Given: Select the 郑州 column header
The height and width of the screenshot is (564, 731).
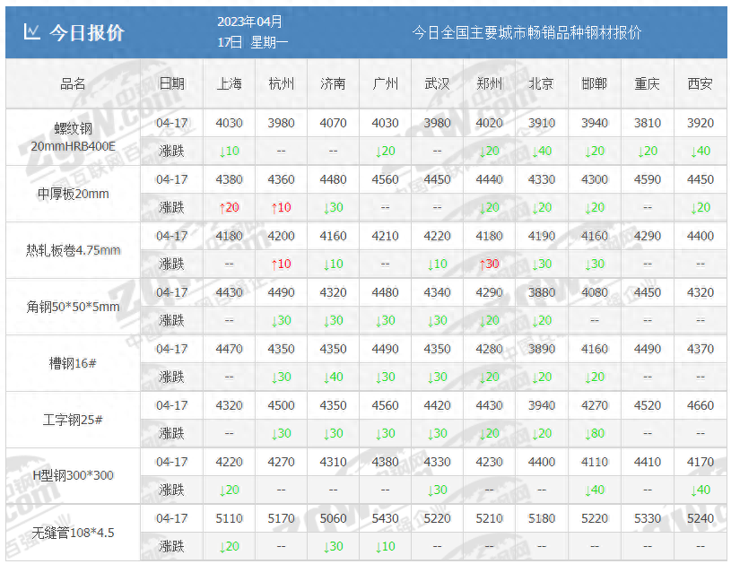Looking at the screenshot, I should pos(489,84).
